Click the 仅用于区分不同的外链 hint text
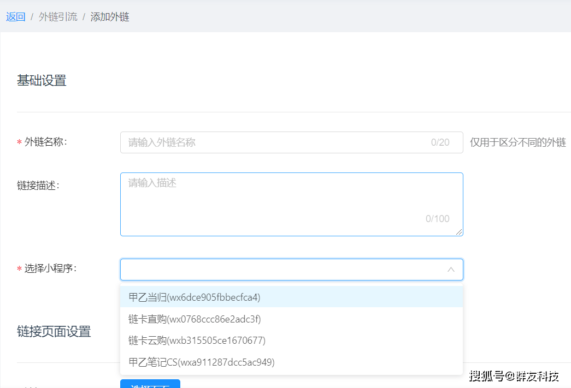571x388 pixels. 517,142
